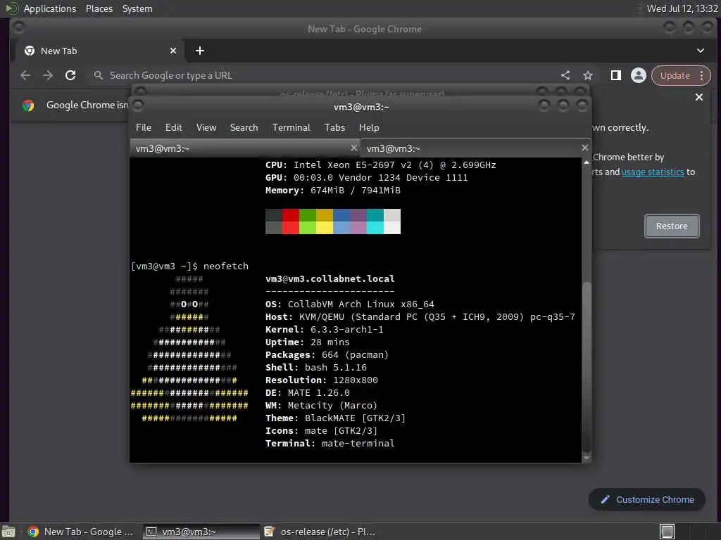Expand Chrome tab search chevron
Image resolution: width=721 pixels, height=540 pixels.
tap(701, 51)
